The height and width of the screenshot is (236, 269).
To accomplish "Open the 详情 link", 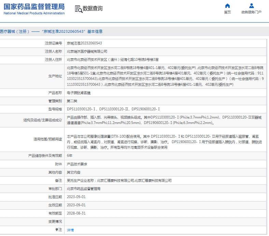I will point(70,230).
